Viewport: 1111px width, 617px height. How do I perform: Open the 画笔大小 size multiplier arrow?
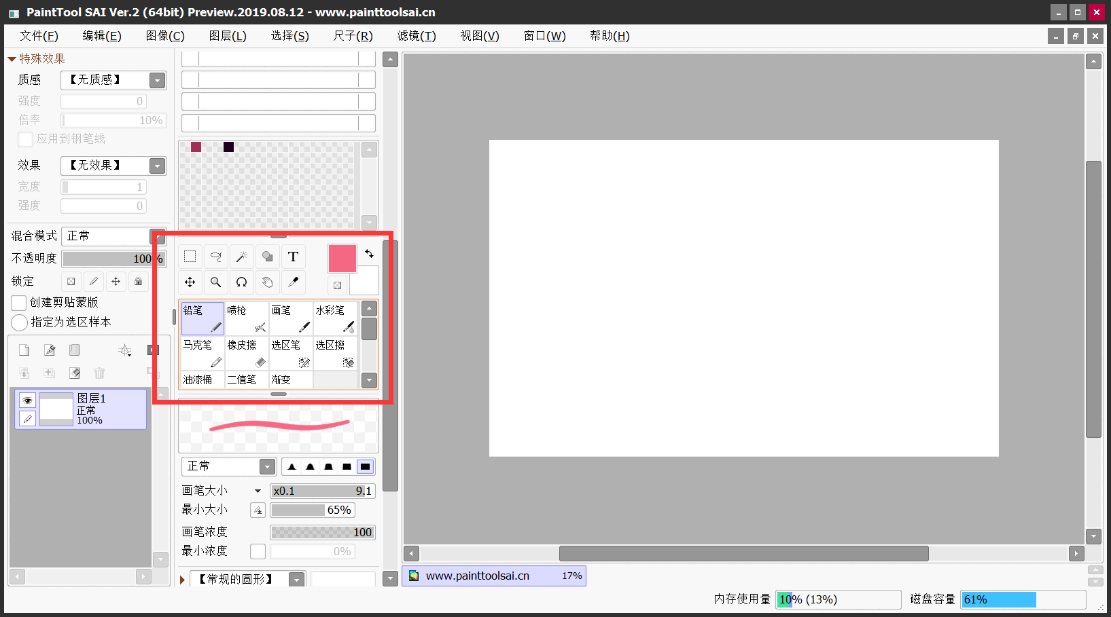point(258,491)
